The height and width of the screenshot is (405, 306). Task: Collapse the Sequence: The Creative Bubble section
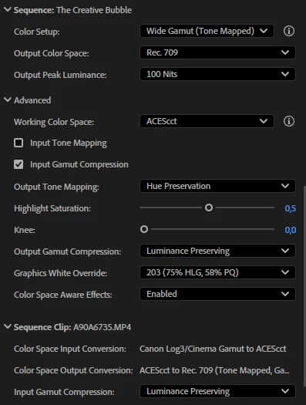point(8,9)
